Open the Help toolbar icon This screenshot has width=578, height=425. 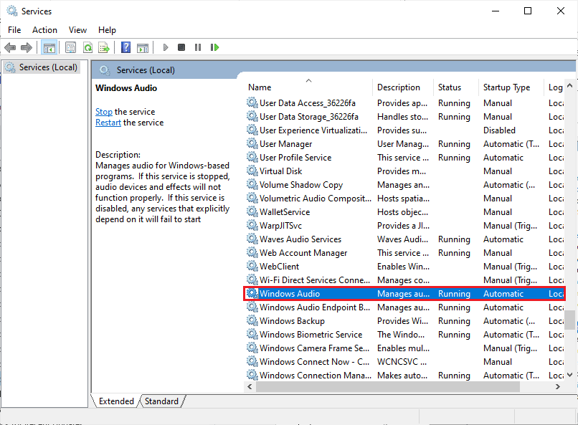[x=125, y=47]
